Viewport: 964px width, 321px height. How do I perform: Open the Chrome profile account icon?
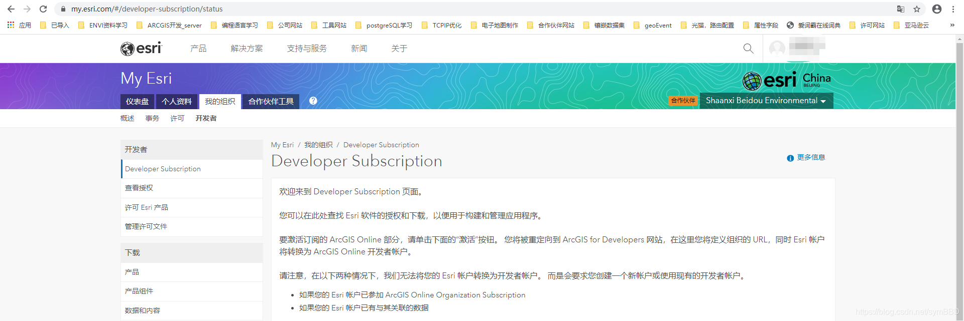pyautogui.click(x=937, y=9)
